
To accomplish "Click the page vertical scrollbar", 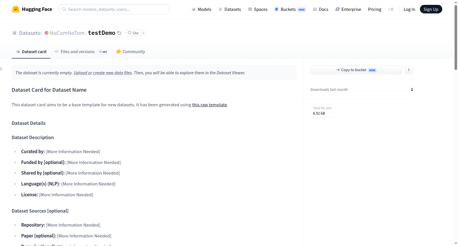I will pos(456,37).
